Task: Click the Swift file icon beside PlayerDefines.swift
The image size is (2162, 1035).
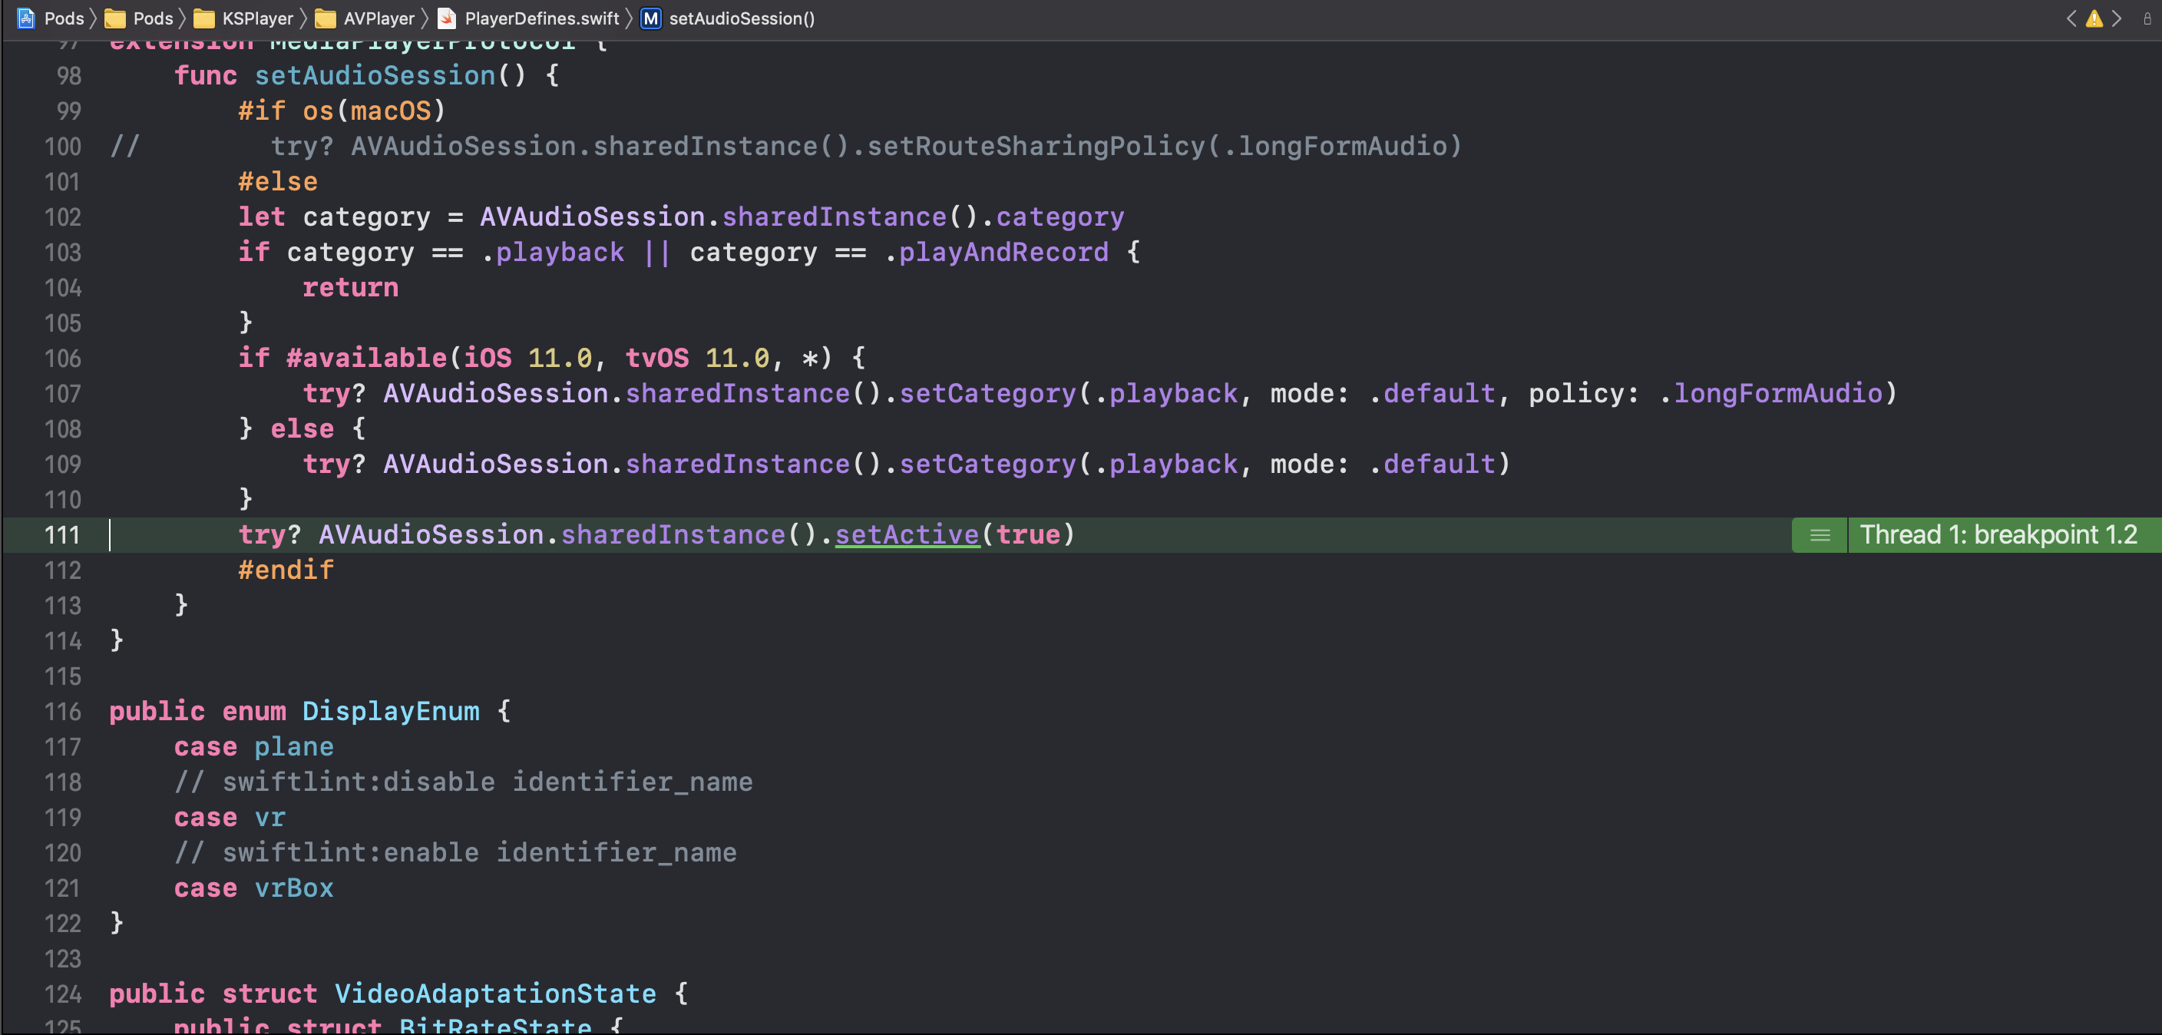Action: (448, 18)
